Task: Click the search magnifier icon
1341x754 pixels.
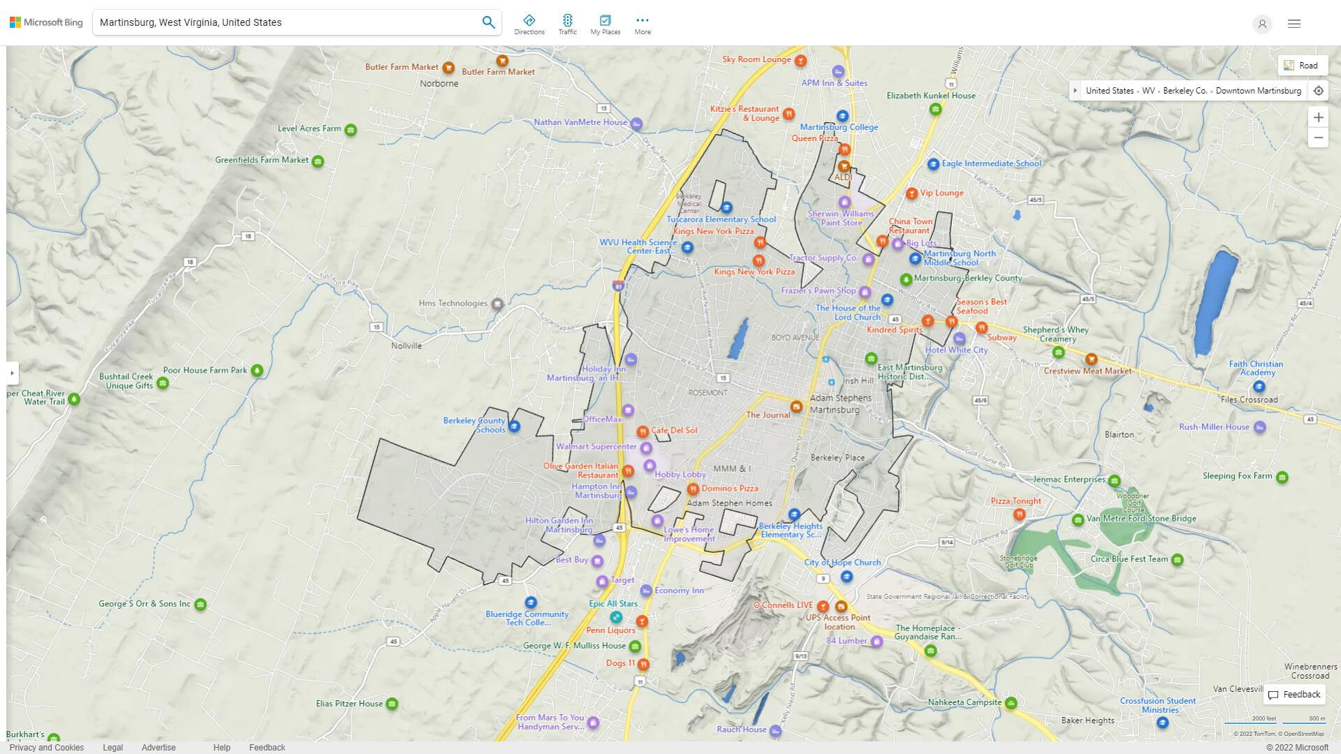Action: pos(488,22)
